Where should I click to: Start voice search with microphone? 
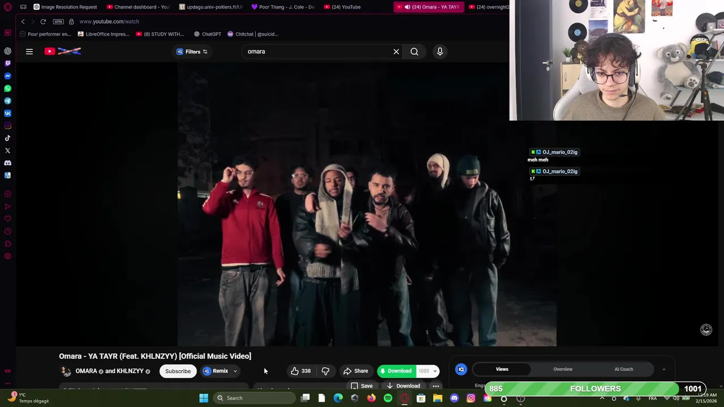[440, 51]
